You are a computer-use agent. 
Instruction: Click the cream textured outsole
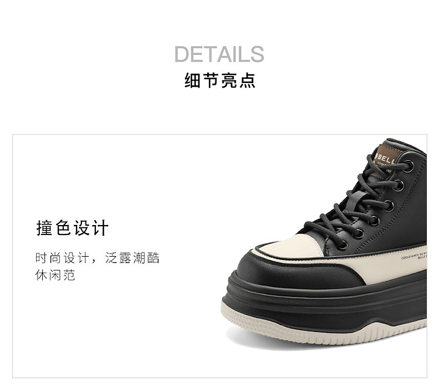pyautogui.click(x=322, y=330)
